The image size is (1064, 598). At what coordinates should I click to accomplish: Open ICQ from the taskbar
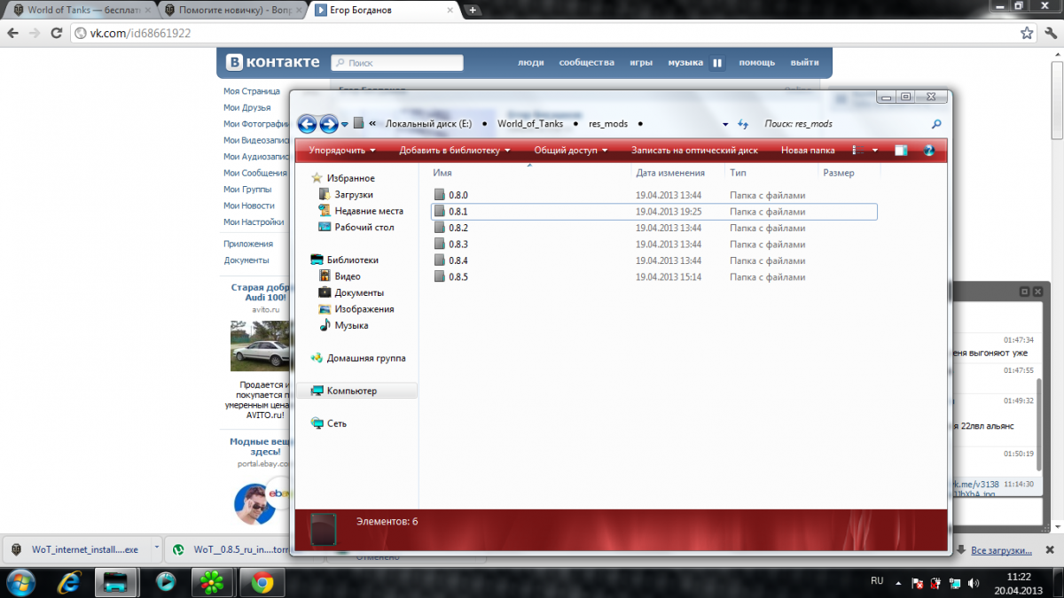click(x=212, y=582)
